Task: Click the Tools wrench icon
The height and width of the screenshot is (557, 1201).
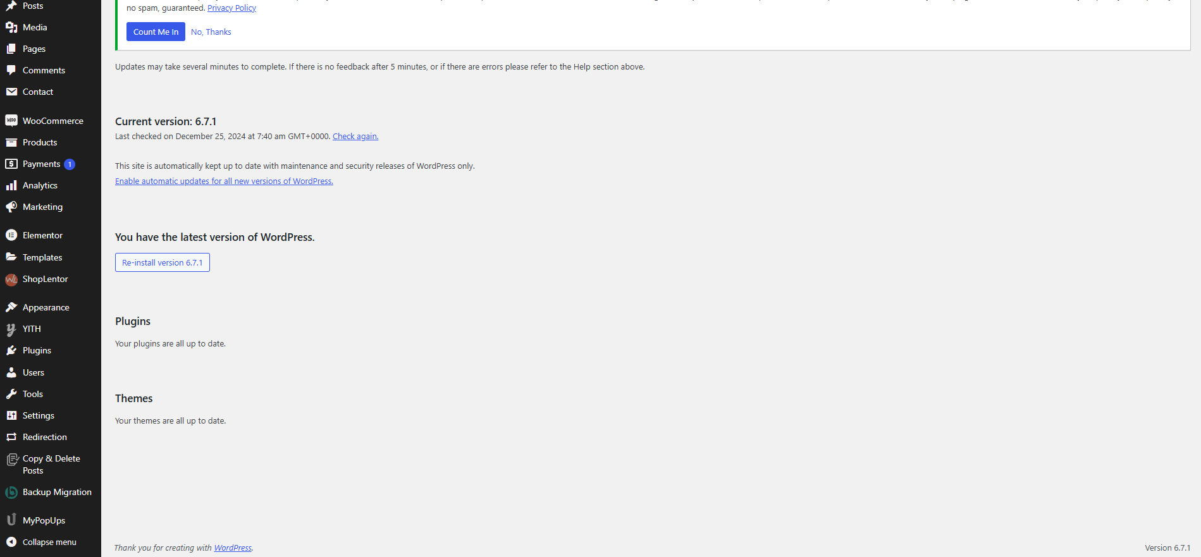Action: 11,394
